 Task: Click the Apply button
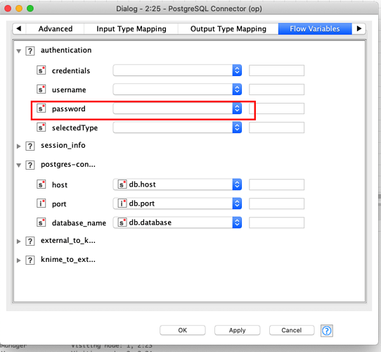(237, 330)
